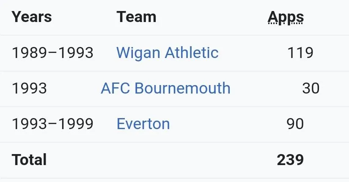Viewport: 349px width, 182px height.
Task: Click the bold Total row label
Action: tap(29, 160)
